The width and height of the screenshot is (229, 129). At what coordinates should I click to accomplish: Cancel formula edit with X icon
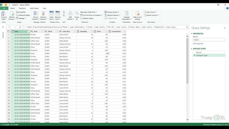coord(10,27)
